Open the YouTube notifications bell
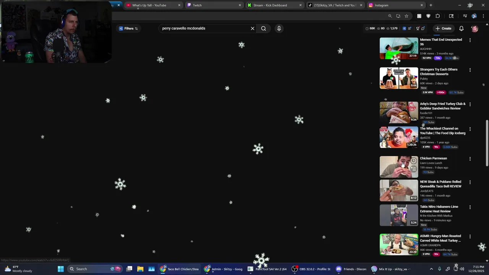The height and width of the screenshot is (275, 489). (461, 28)
